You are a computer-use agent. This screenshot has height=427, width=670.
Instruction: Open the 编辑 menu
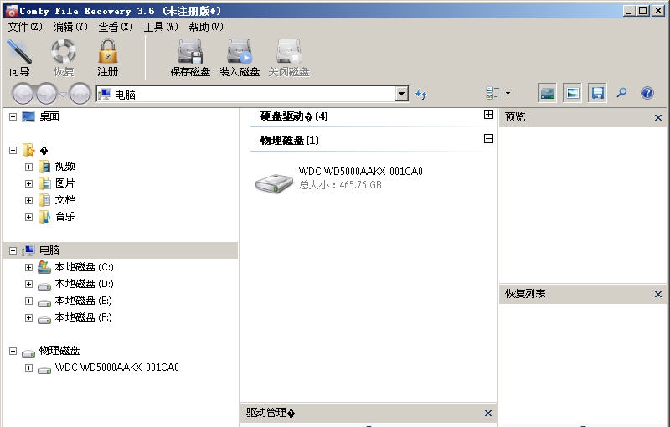click(x=70, y=27)
